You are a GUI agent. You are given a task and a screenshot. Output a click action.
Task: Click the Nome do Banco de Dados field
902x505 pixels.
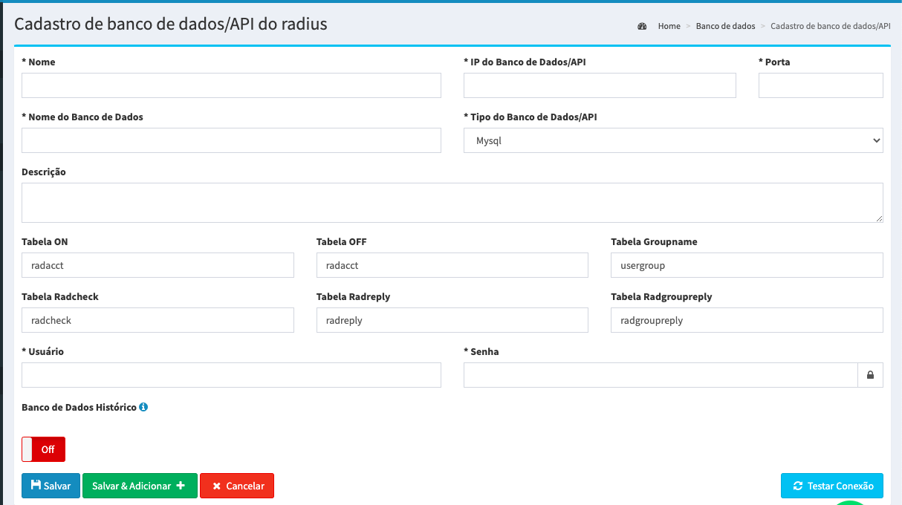pos(231,140)
